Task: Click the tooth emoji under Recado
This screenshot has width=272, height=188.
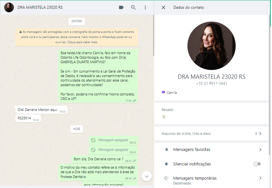Action: click(x=164, y=117)
